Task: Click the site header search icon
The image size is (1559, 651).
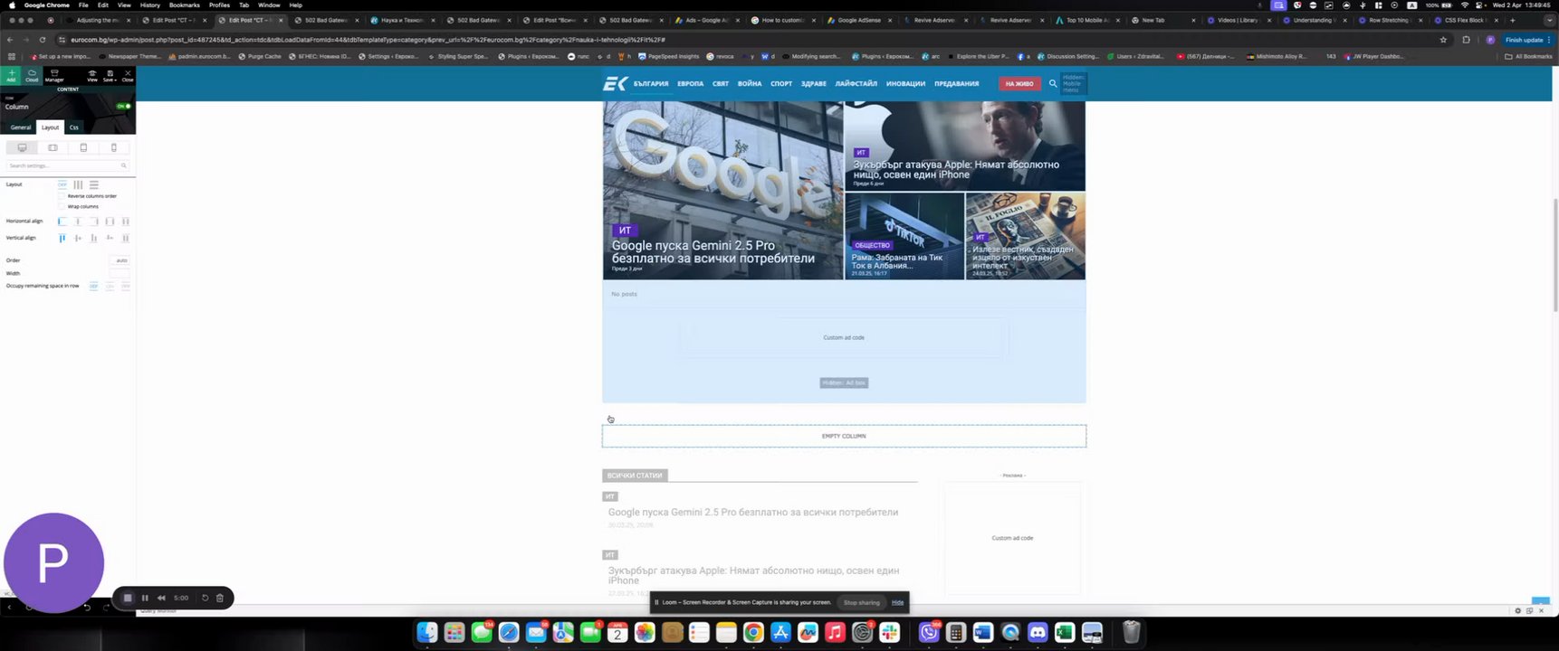Action: point(1053,83)
